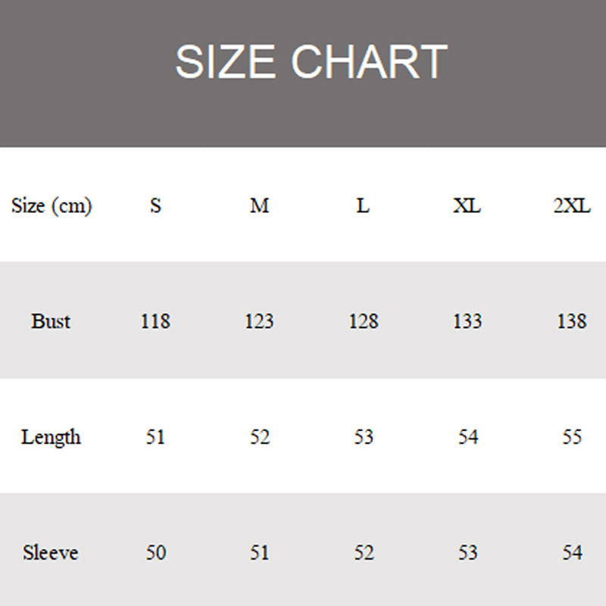Select the Length row label
This screenshot has width=606, height=606.
point(51,437)
